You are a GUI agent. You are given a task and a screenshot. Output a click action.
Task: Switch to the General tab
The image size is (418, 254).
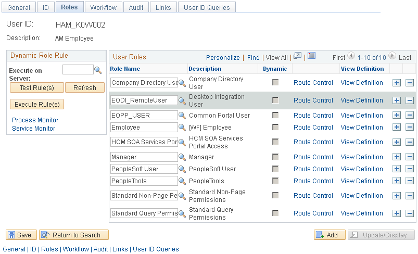click(19, 7)
